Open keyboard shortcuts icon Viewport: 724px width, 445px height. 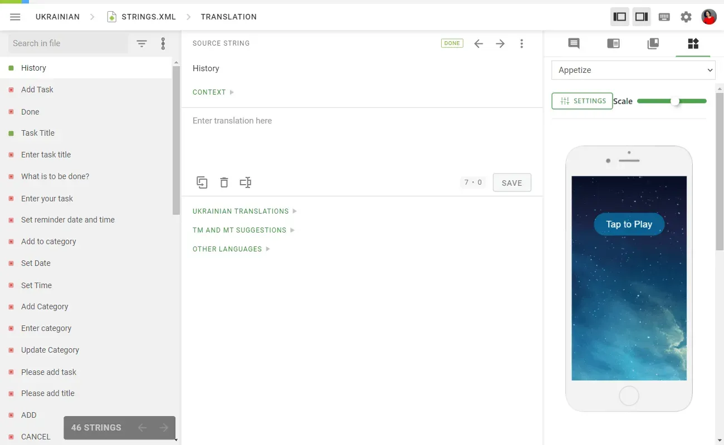pos(664,17)
